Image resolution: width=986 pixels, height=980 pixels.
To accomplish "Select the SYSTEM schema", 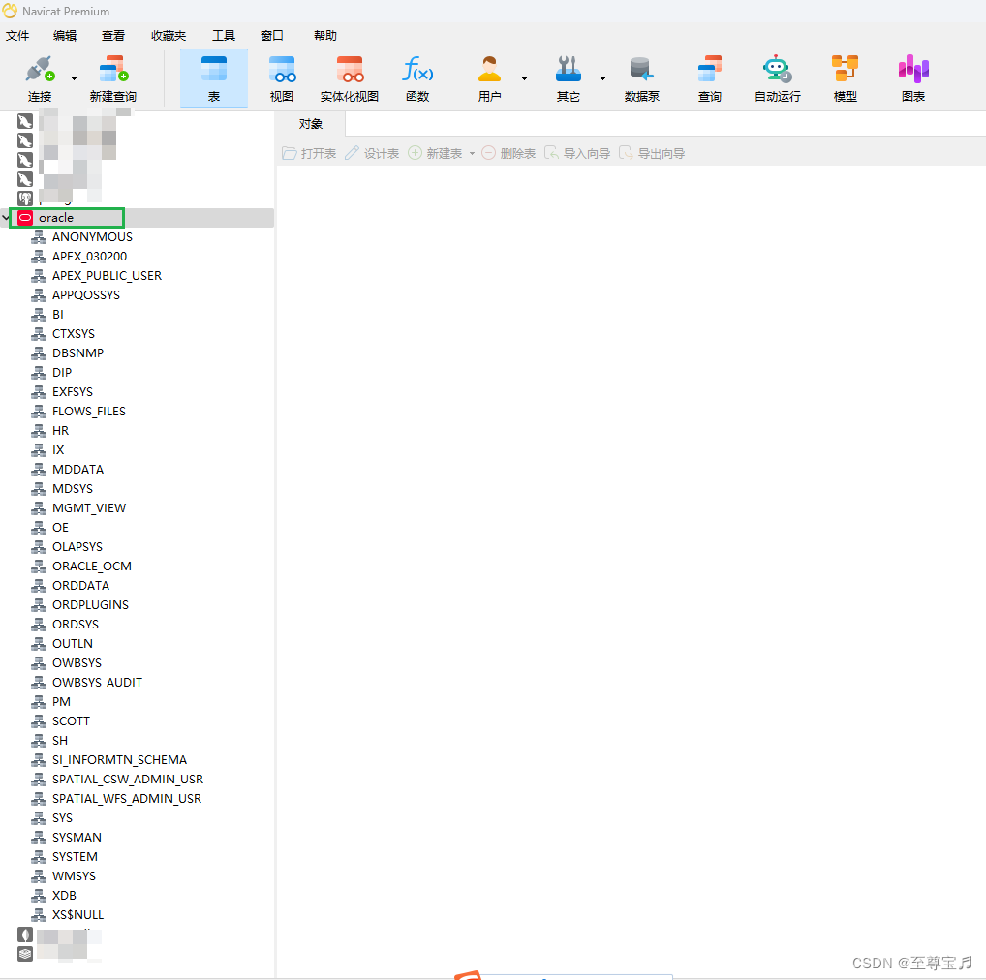I will tap(75, 857).
